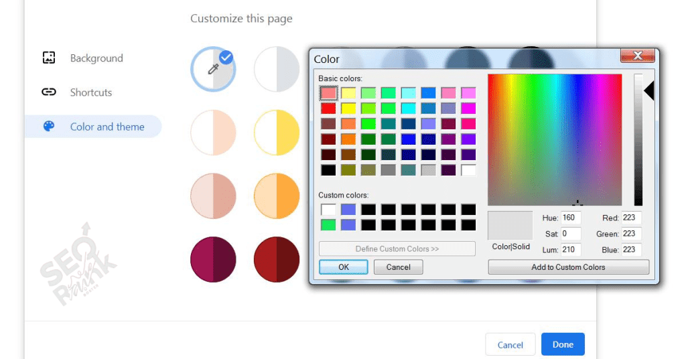Image resolution: width=686 pixels, height=359 pixels.
Task: Click the Define Custom Colors button
Action: 397,248
